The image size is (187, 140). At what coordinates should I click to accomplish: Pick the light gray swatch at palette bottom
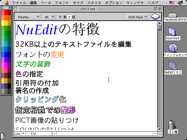3,91
